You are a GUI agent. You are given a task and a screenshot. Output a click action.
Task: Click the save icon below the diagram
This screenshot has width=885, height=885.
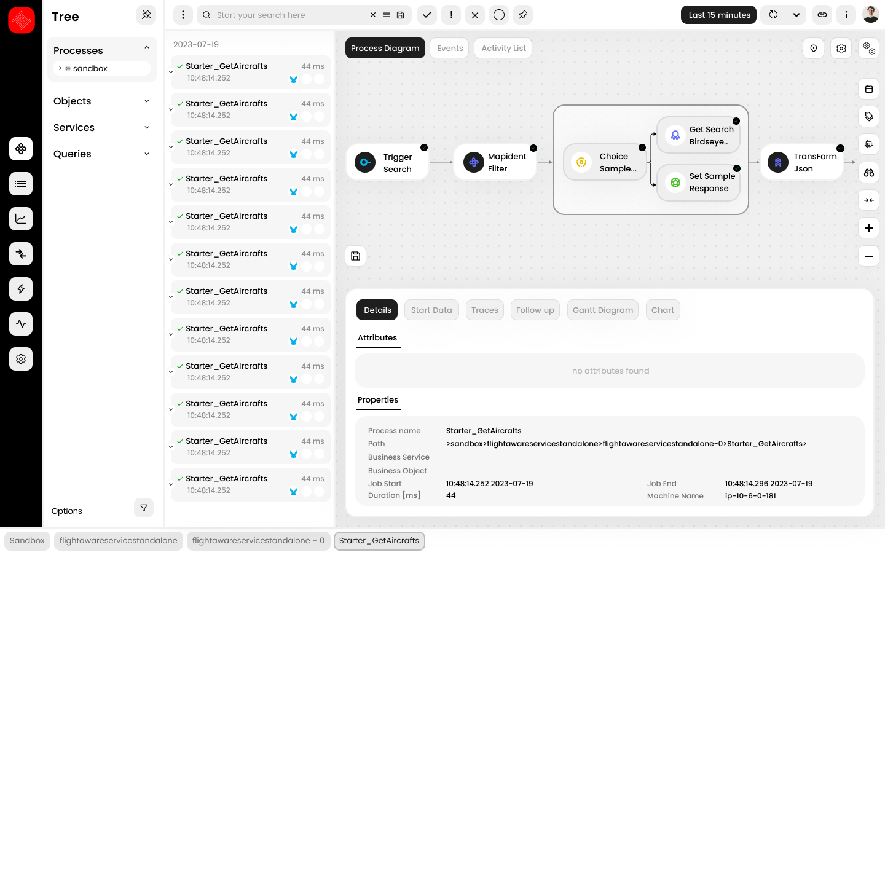(x=356, y=256)
